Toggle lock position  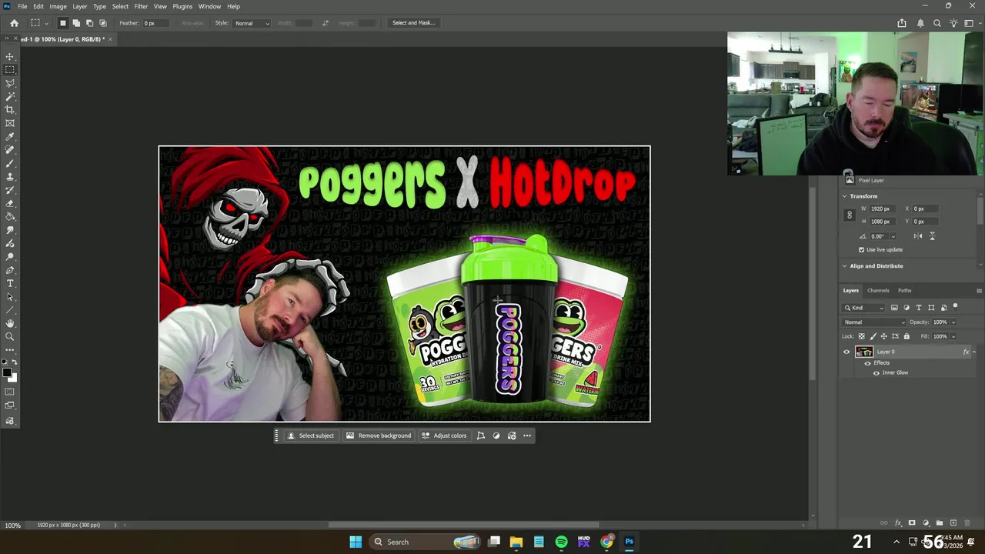(x=883, y=336)
